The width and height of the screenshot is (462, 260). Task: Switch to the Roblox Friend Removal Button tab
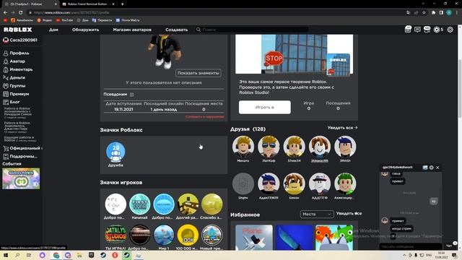click(x=87, y=4)
